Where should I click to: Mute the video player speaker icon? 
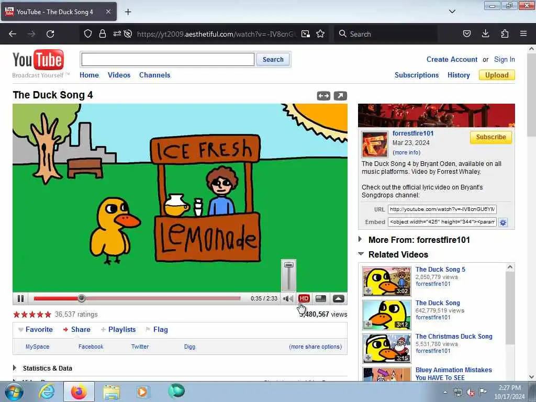(x=288, y=298)
